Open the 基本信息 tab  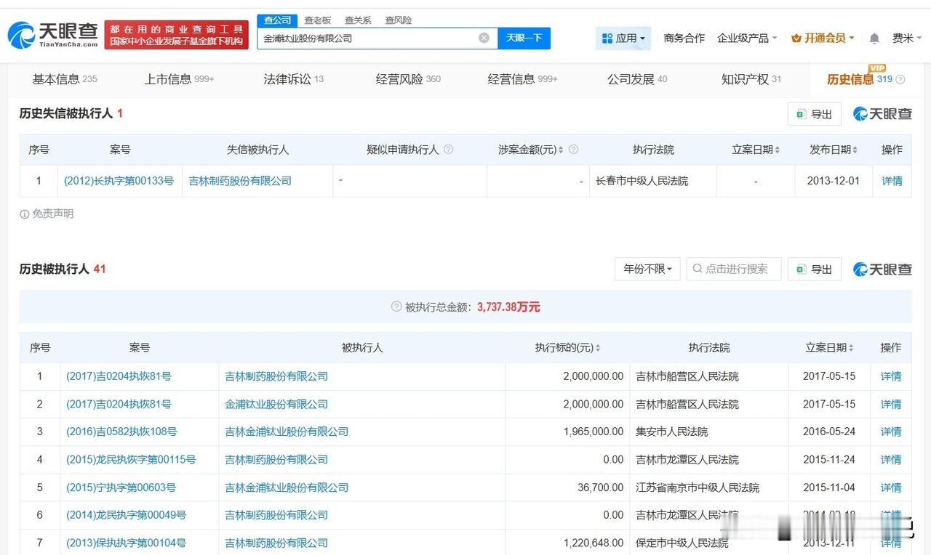(64, 79)
